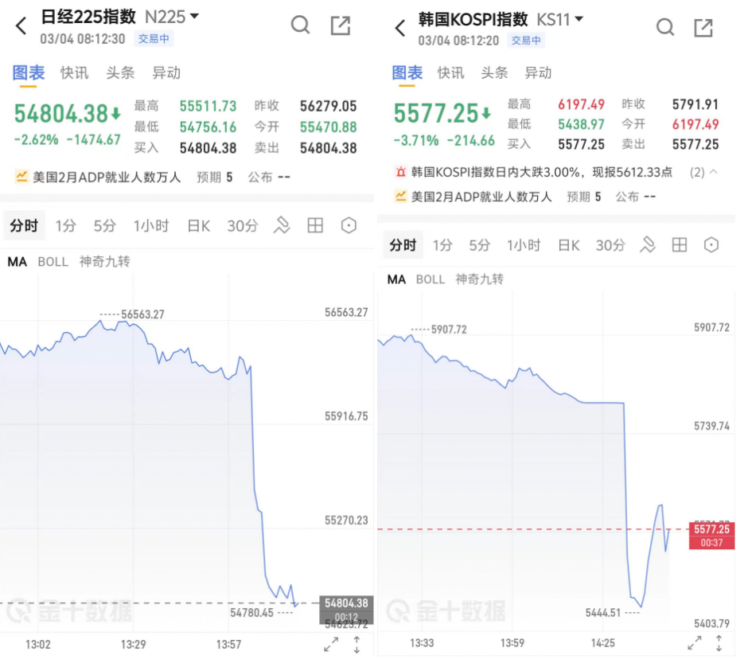Switch to 异动 tab in KOSPI panel

[x=538, y=72]
